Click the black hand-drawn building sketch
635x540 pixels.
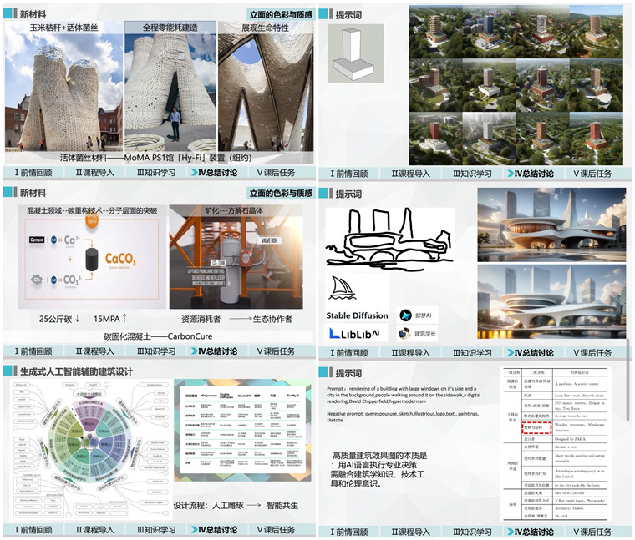tap(389, 239)
